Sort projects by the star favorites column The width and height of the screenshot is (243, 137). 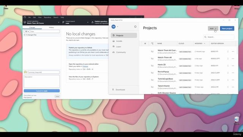click(145, 43)
